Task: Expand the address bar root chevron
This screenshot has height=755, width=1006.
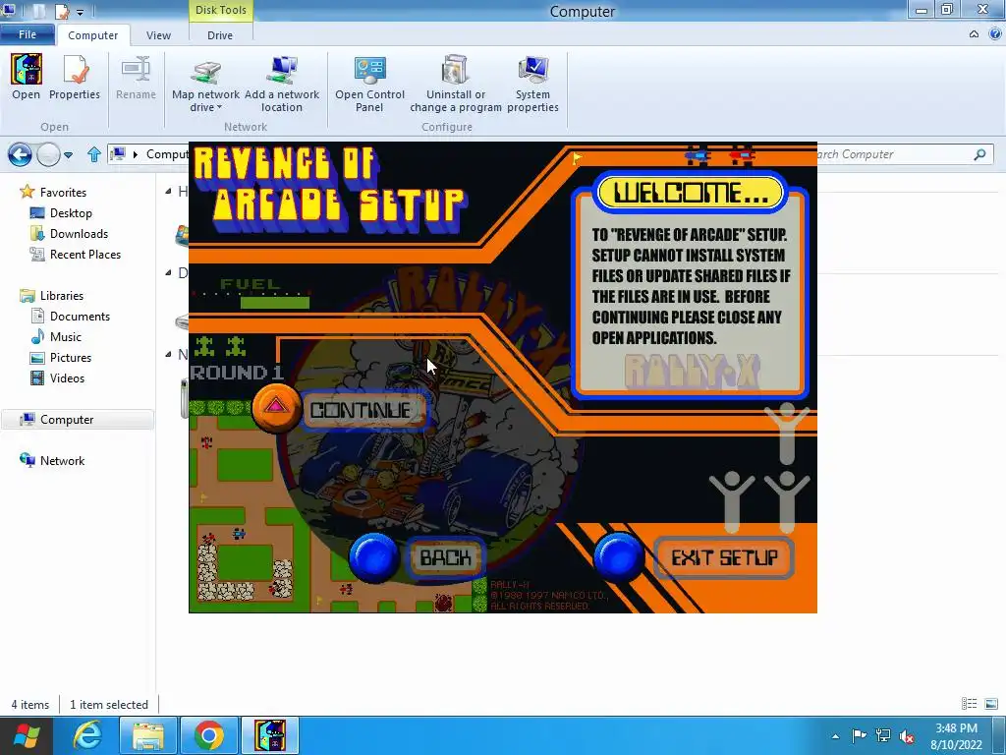Action: click(135, 154)
